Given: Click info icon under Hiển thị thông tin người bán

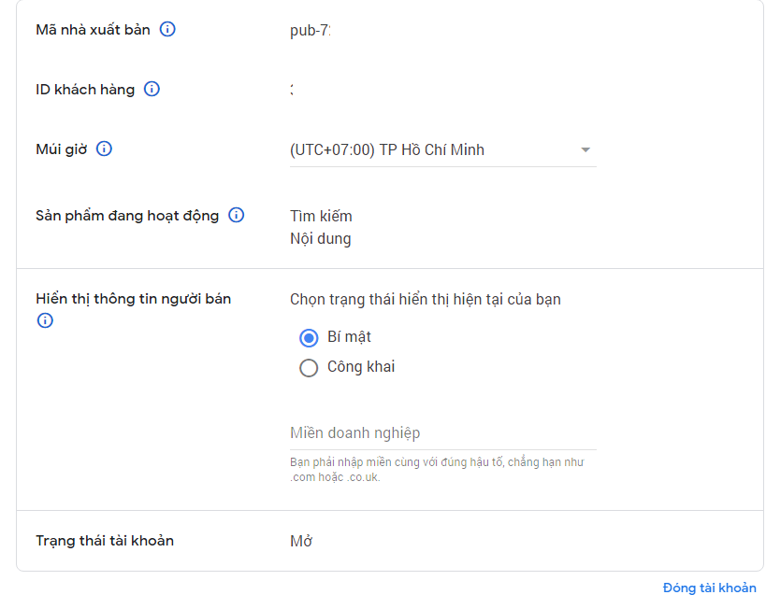Looking at the screenshot, I should click(45, 320).
